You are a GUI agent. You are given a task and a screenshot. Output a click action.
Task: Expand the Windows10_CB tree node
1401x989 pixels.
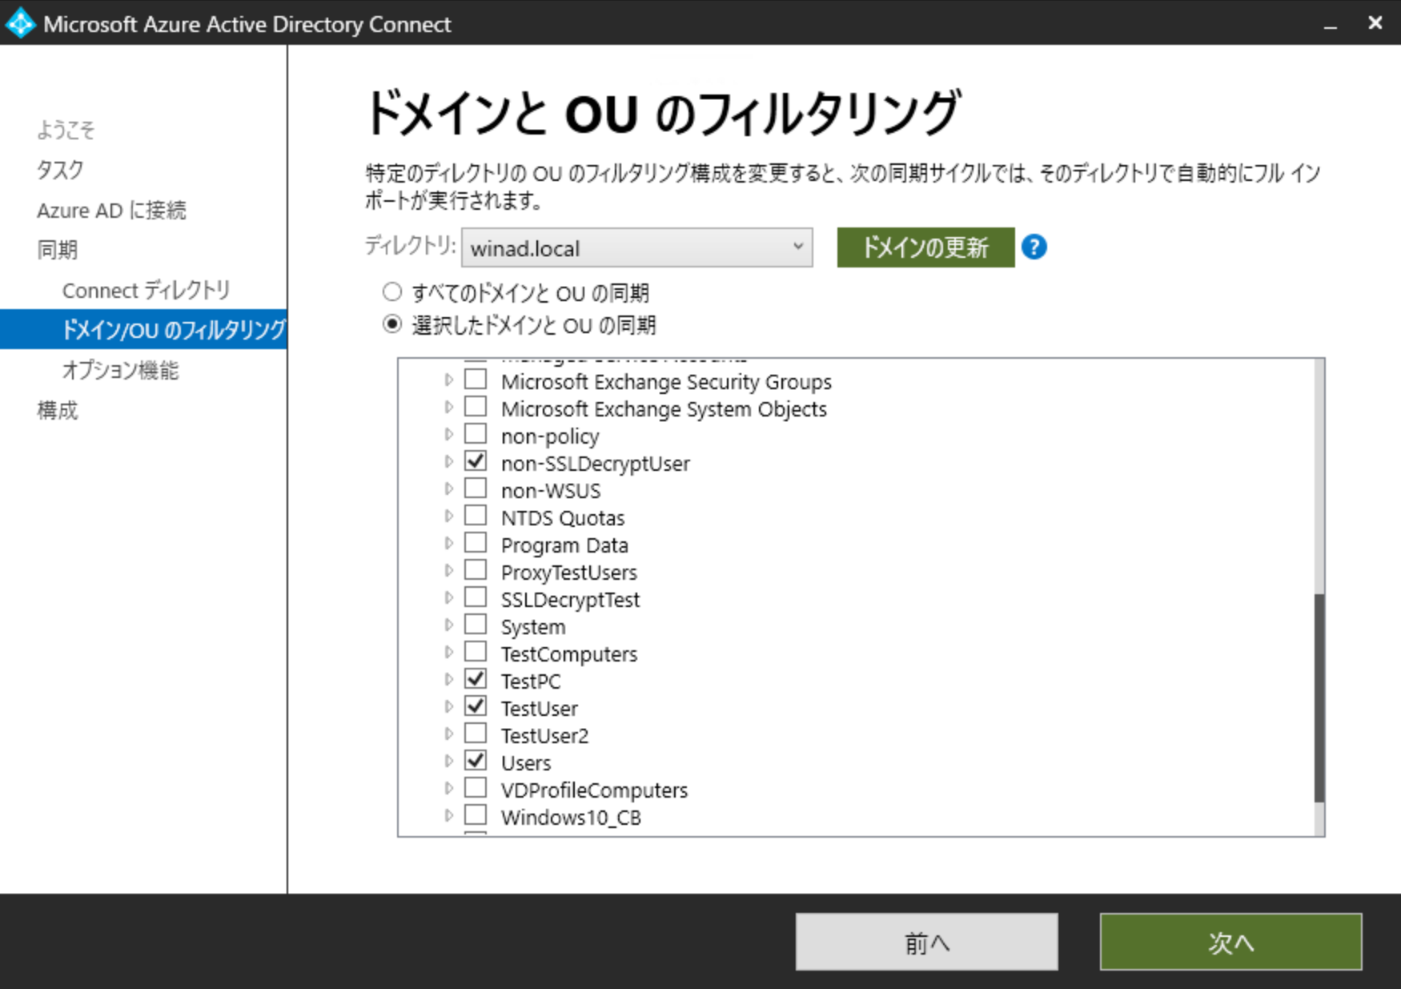click(x=448, y=814)
